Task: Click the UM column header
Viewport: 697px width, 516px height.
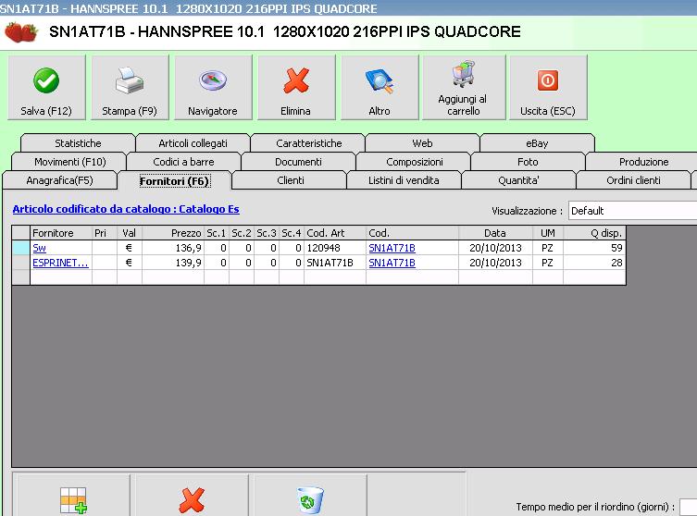Action: (548, 233)
